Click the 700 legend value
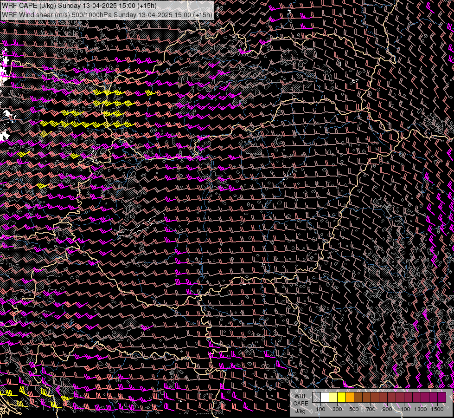This screenshot has height=418, width=454. (x=371, y=409)
